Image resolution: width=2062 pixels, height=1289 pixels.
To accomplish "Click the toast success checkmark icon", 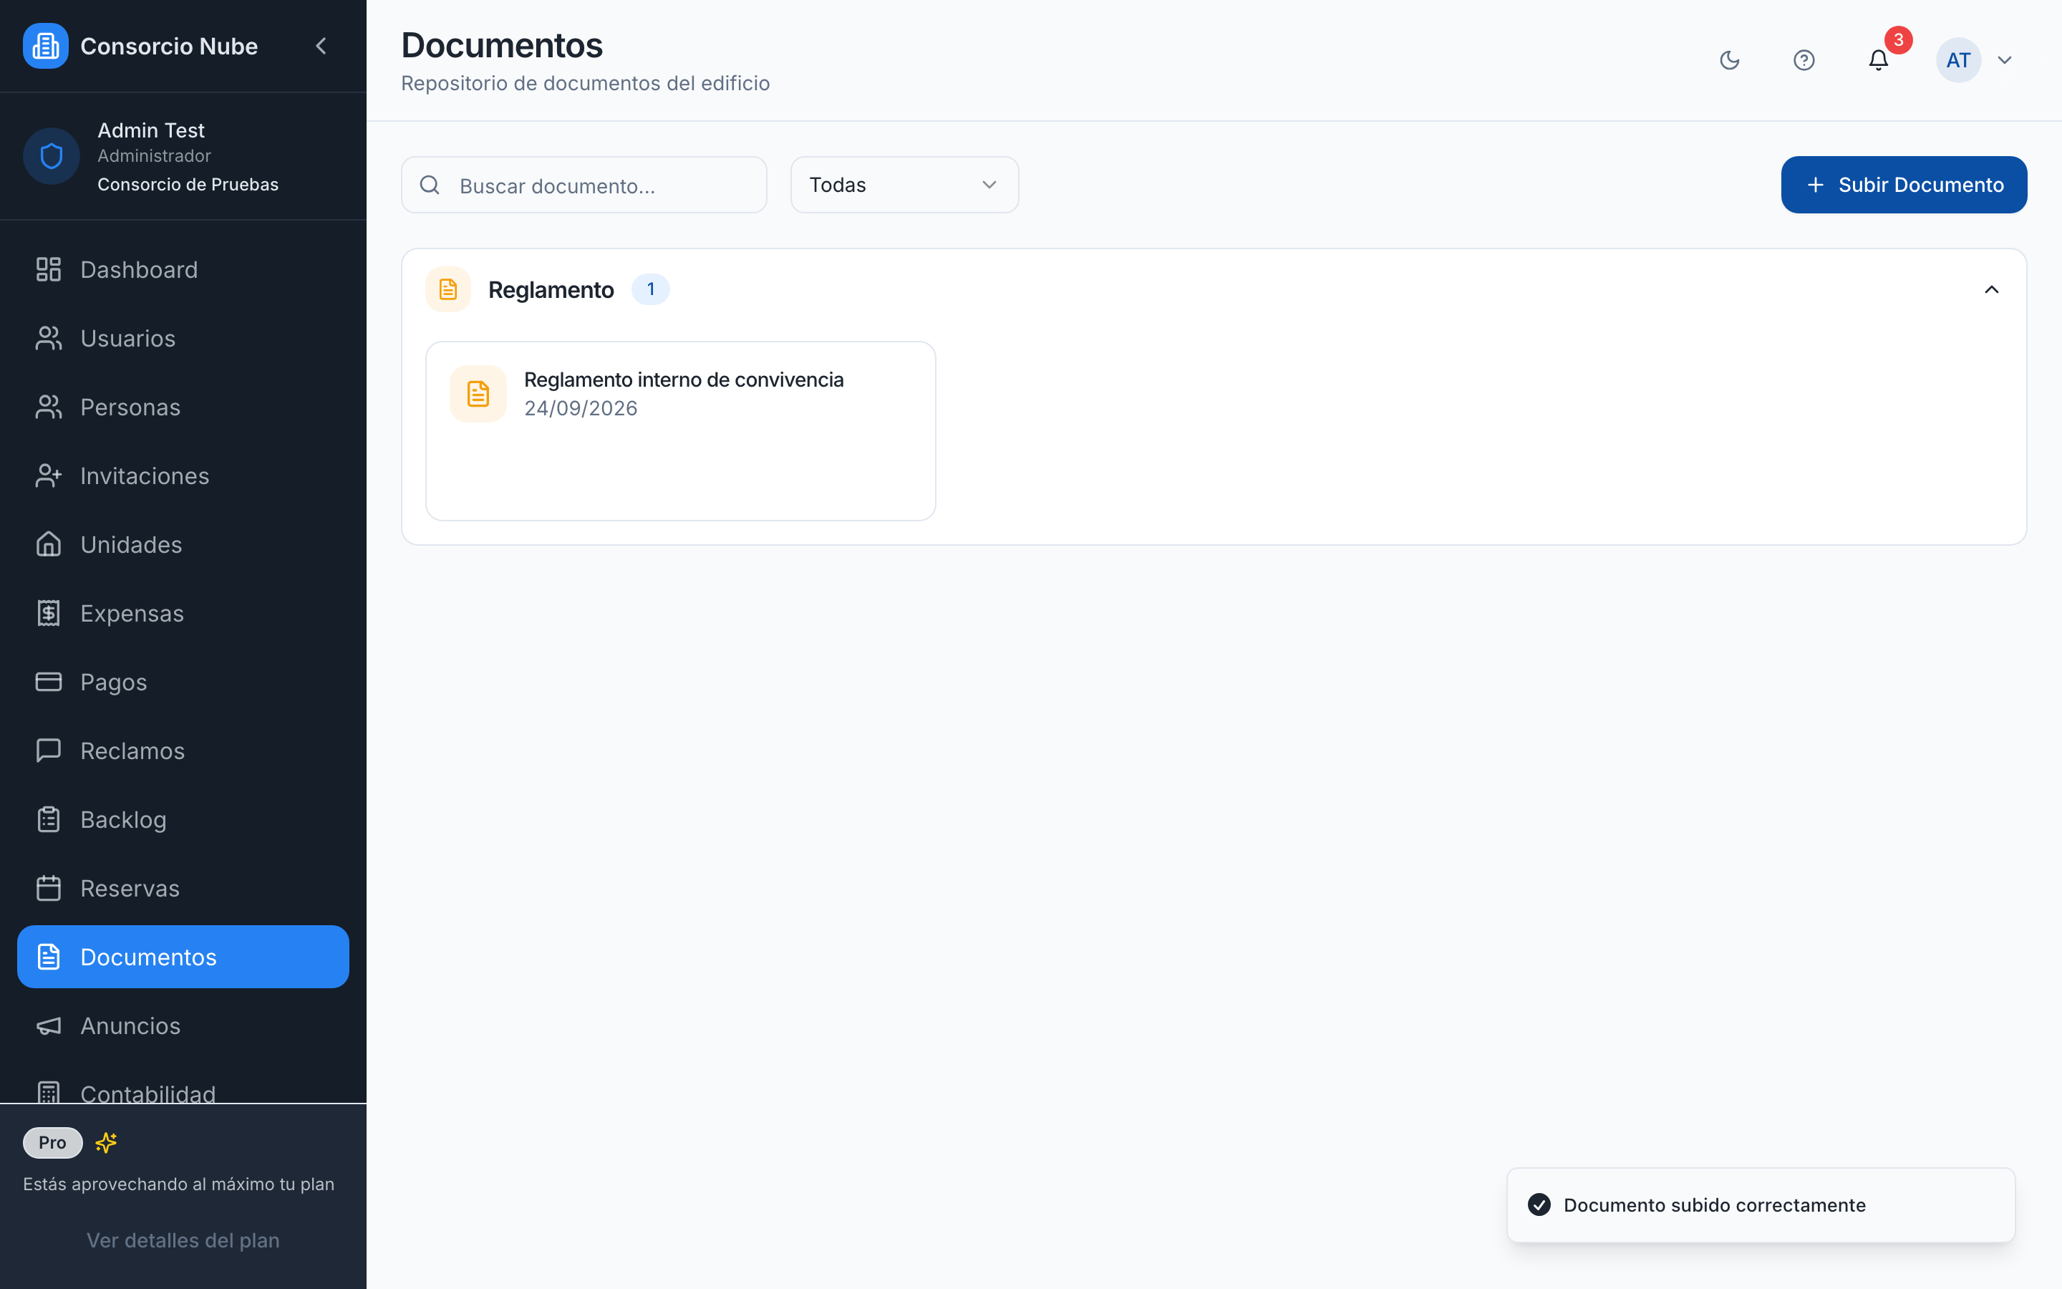I will click(1539, 1204).
